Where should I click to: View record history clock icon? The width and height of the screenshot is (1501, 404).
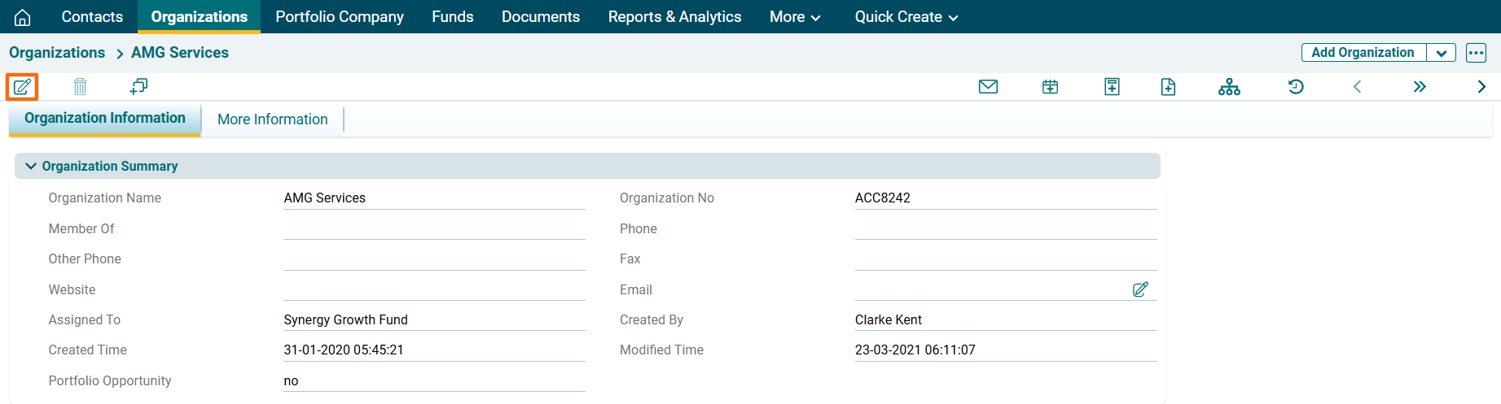coord(1296,86)
